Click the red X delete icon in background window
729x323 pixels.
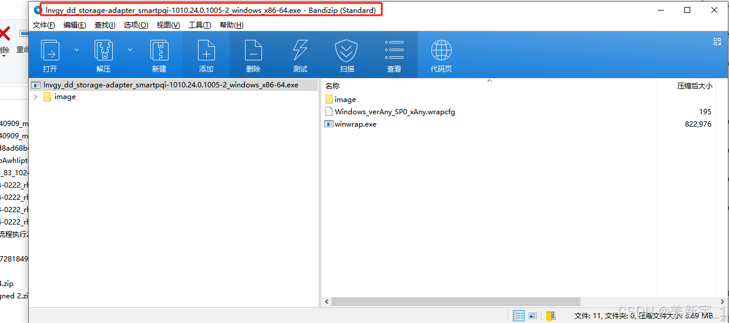[5, 34]
